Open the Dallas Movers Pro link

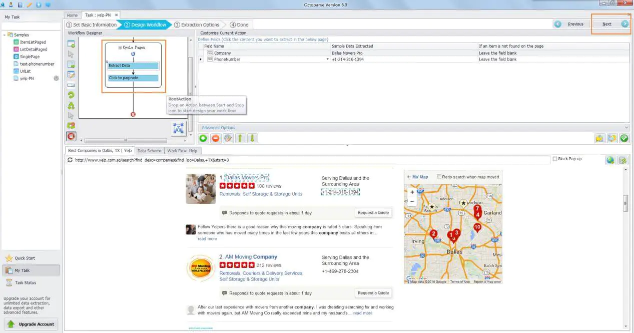(x=247, y=177)
